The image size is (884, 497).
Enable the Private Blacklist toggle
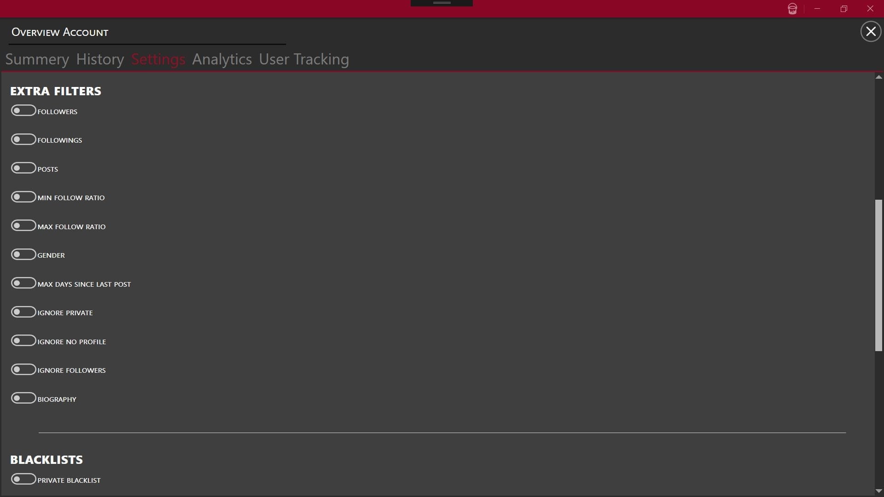(23, 480)
